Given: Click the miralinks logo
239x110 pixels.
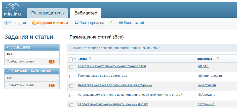Looking at the screenshot, I should pyautogui.click(x=13, y=10).
